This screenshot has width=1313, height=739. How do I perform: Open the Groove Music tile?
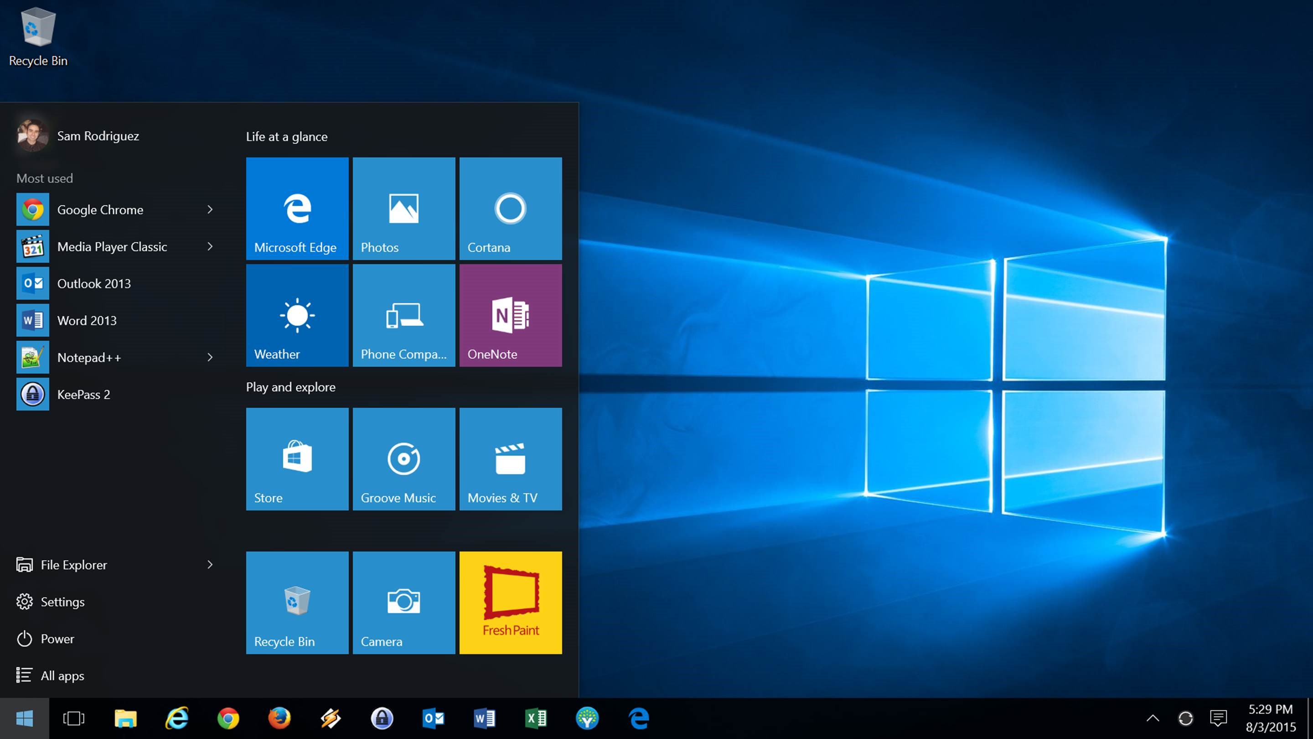(x=403, y=458)
